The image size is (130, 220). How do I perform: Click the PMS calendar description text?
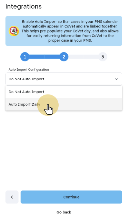[x=70, y=31]
